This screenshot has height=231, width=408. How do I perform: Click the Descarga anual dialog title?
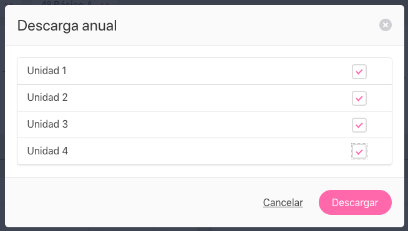[67, 26]
